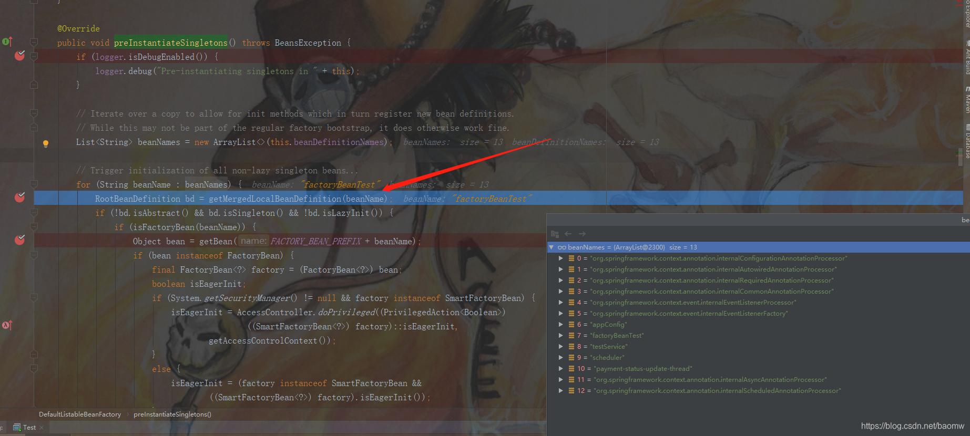The width and height of the screenshot is (970, 436).
Task: Click the @Override annotation
Action: pos(78,28)
